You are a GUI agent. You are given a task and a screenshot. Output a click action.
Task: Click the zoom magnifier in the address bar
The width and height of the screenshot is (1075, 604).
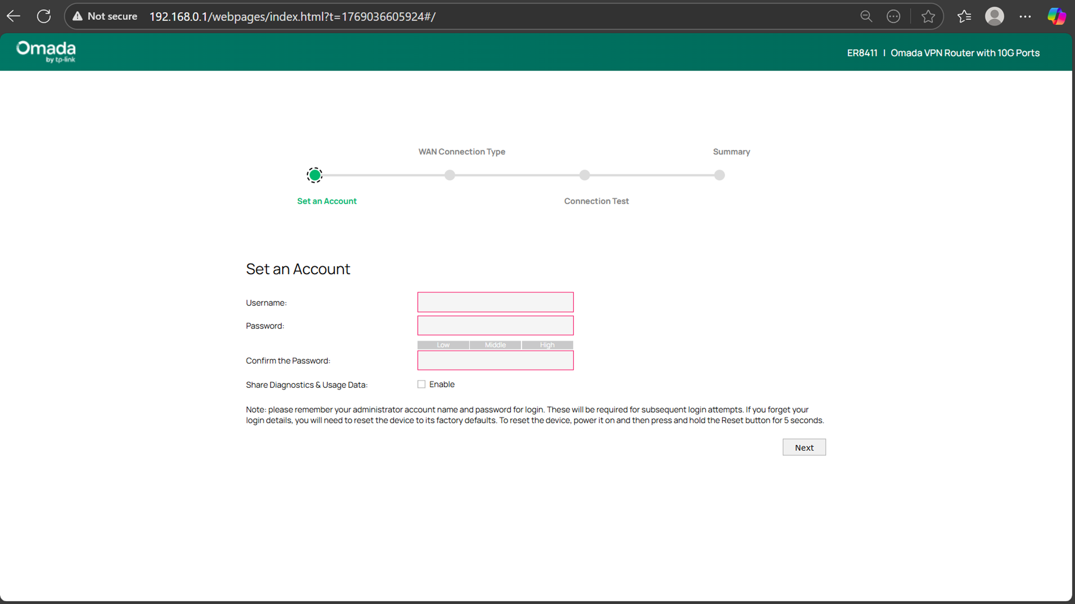[866, 16]
